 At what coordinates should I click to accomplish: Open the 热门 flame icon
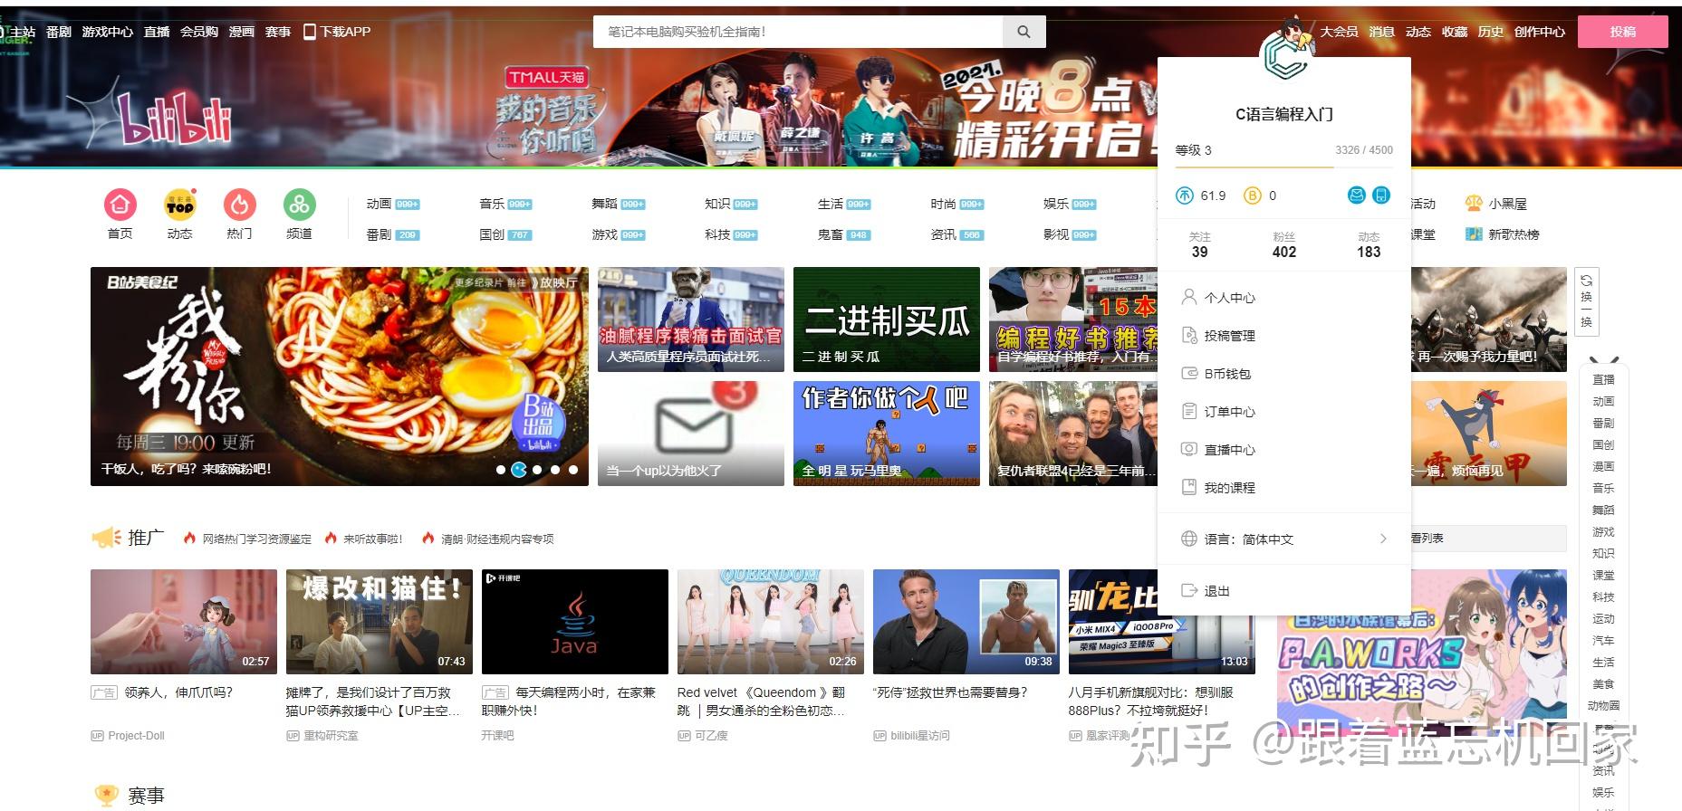[239, 205]
